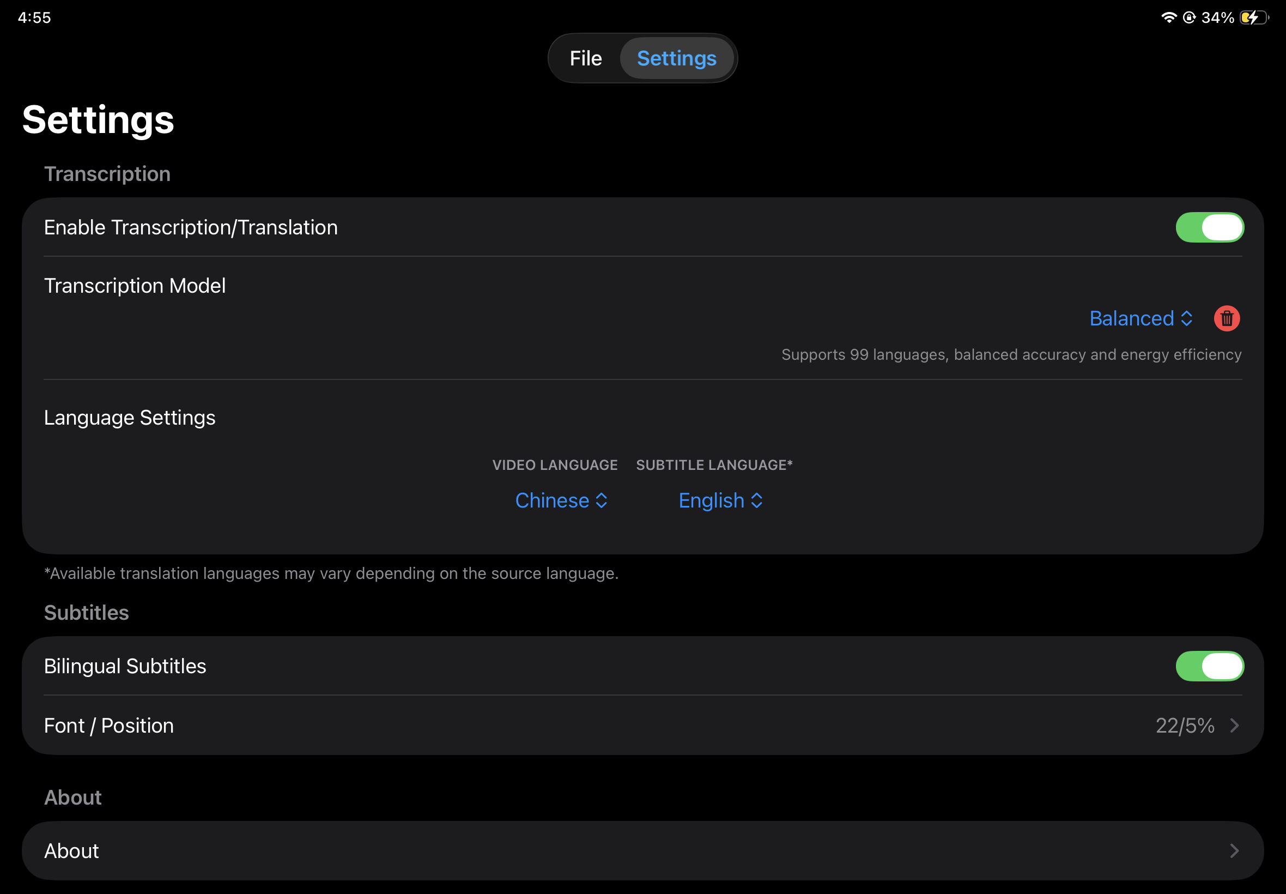Image resolution: width=1286 pixels, height=894 pixels.
Task: Delete the transcription model with trash icon
Action: tap(1226, 318)
